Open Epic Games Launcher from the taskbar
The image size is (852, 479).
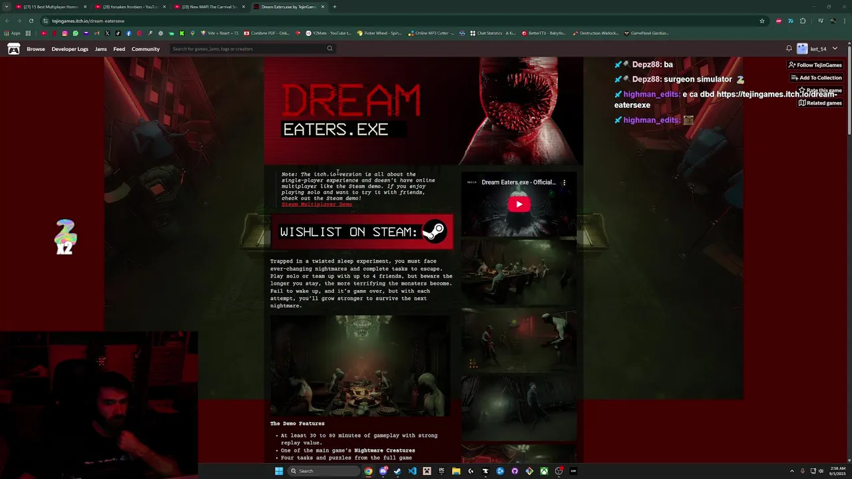(441, 471)
